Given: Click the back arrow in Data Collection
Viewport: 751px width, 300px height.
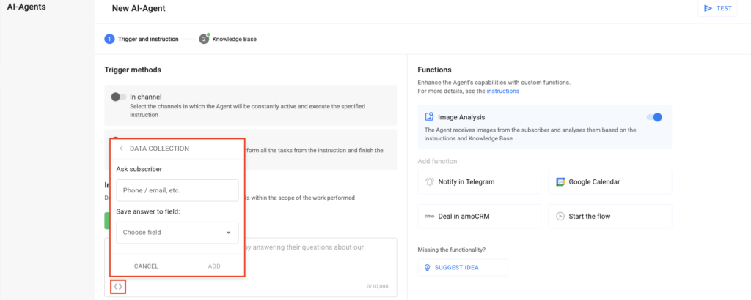Looking at the screenshot, I should (121, 149).
